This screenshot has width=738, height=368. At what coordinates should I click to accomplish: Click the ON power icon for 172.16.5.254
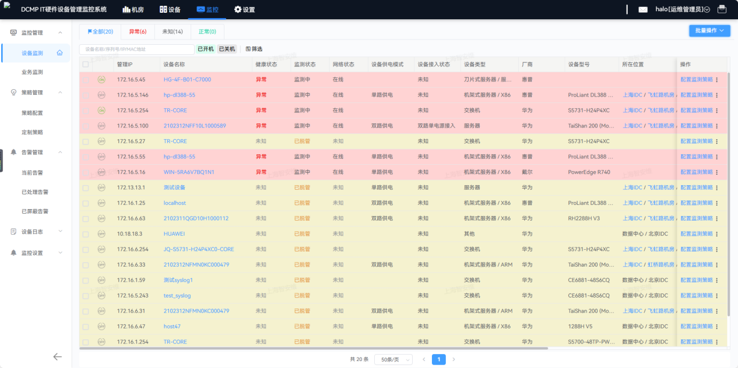[x=101, y=110]
